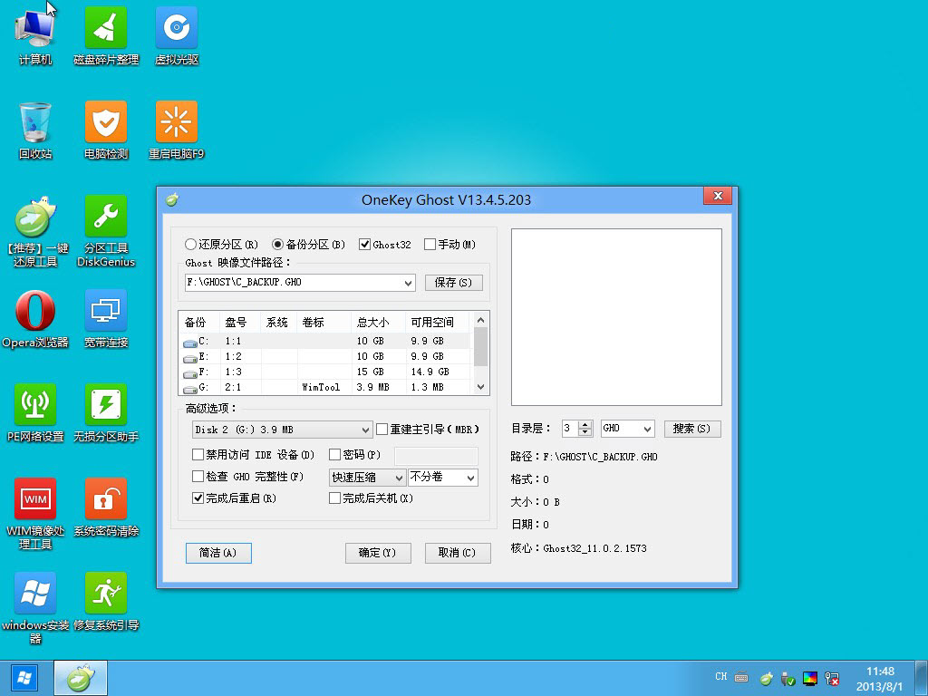Expand the Ghost image file path dropdown

pos(409,283)
